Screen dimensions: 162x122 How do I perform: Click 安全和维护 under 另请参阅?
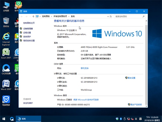(28, 103)
